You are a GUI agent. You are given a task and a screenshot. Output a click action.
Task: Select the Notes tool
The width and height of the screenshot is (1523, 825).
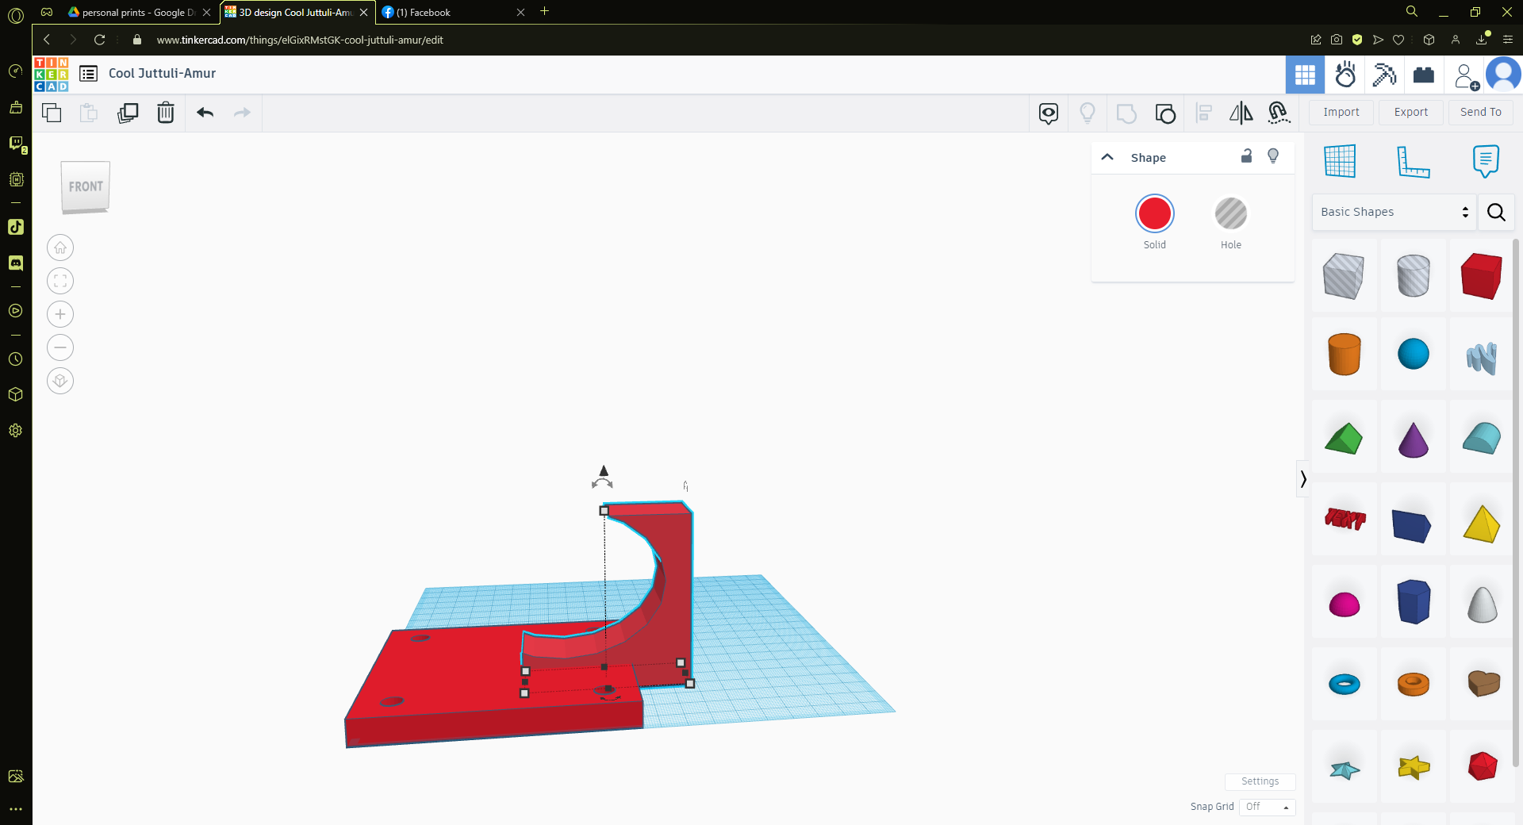point(1486,161)
